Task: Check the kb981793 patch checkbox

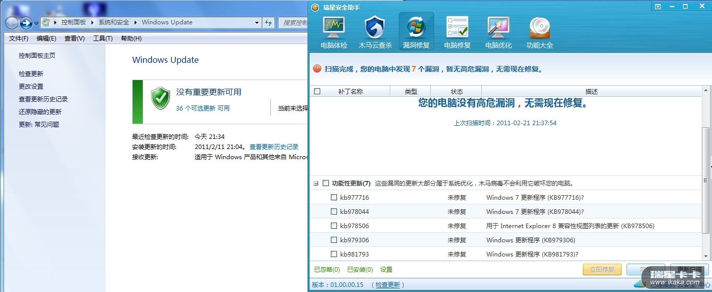Action: [334, 254]
